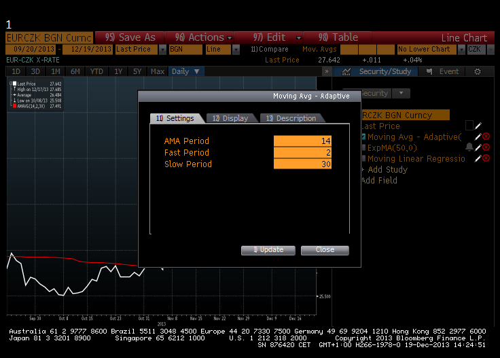500x358 pixels.
Task: Select 1M time range
Action: 56,71
